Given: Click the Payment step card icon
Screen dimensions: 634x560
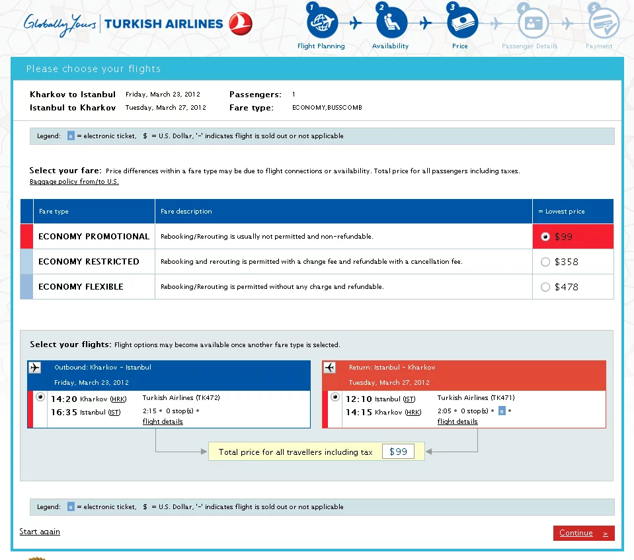Looking at the screenshot, I should pos(602,24).
